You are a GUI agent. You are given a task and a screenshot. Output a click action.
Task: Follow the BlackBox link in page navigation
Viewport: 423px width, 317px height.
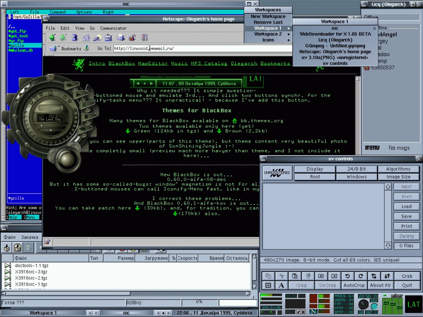pos(122,64)
